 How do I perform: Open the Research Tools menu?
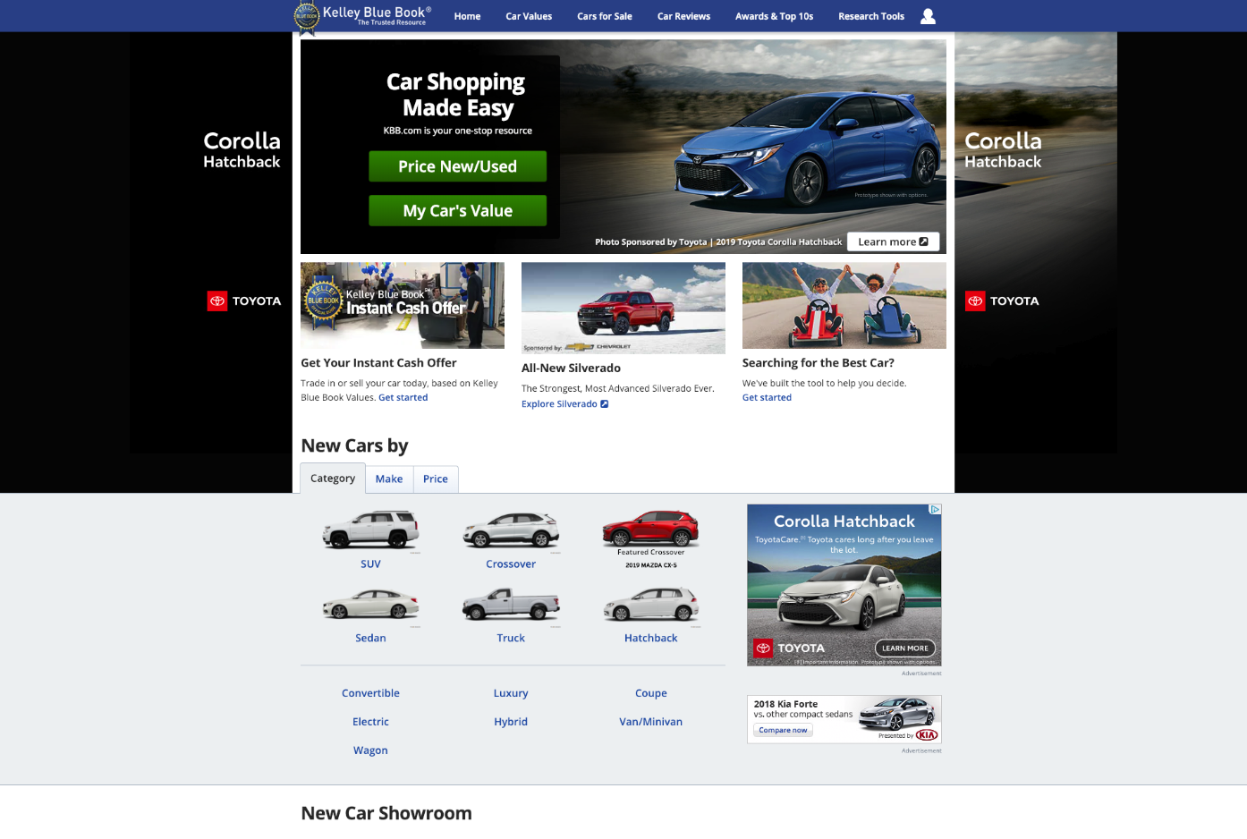coord(870,16)
